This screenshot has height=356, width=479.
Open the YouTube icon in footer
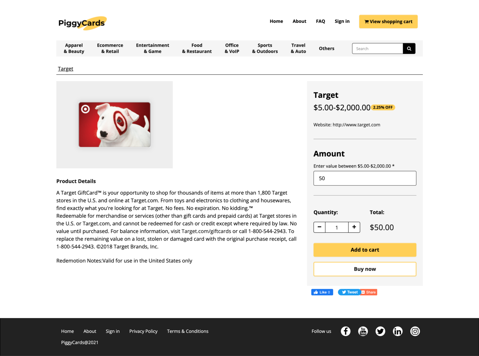[x=363, y=331]
